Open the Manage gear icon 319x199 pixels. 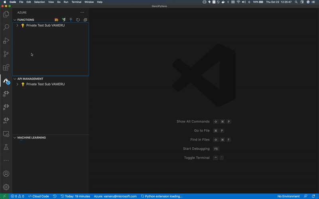point(6,187)
